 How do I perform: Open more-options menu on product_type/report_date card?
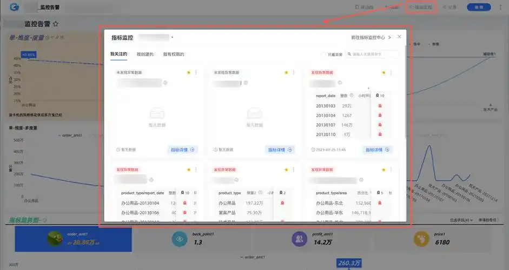pyautogui.click(x=196, y=170)
